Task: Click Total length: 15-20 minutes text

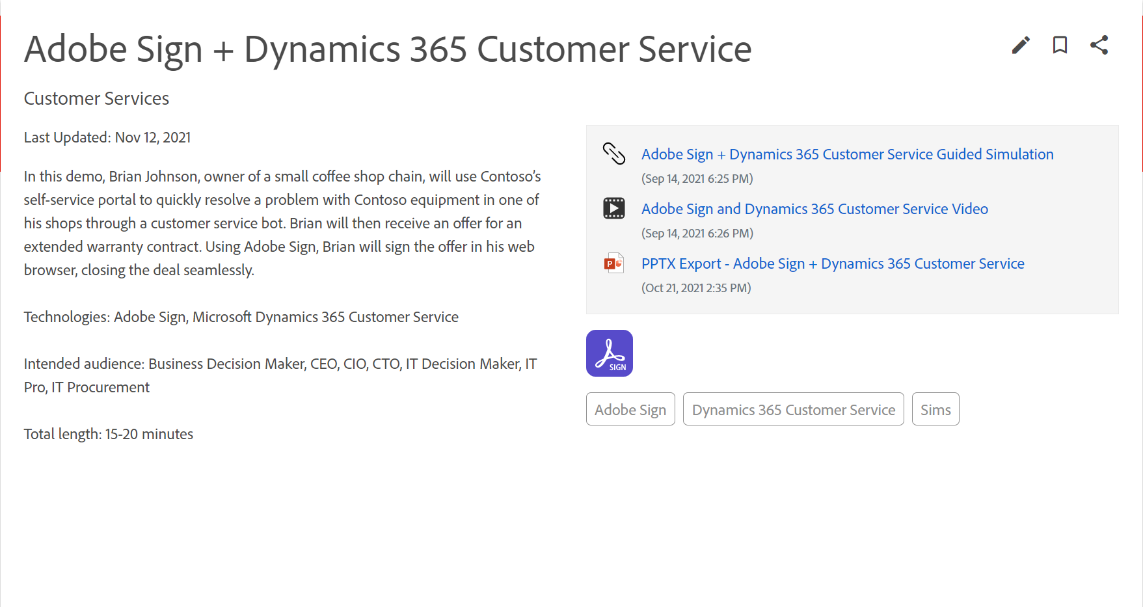Action: point(109,434)
